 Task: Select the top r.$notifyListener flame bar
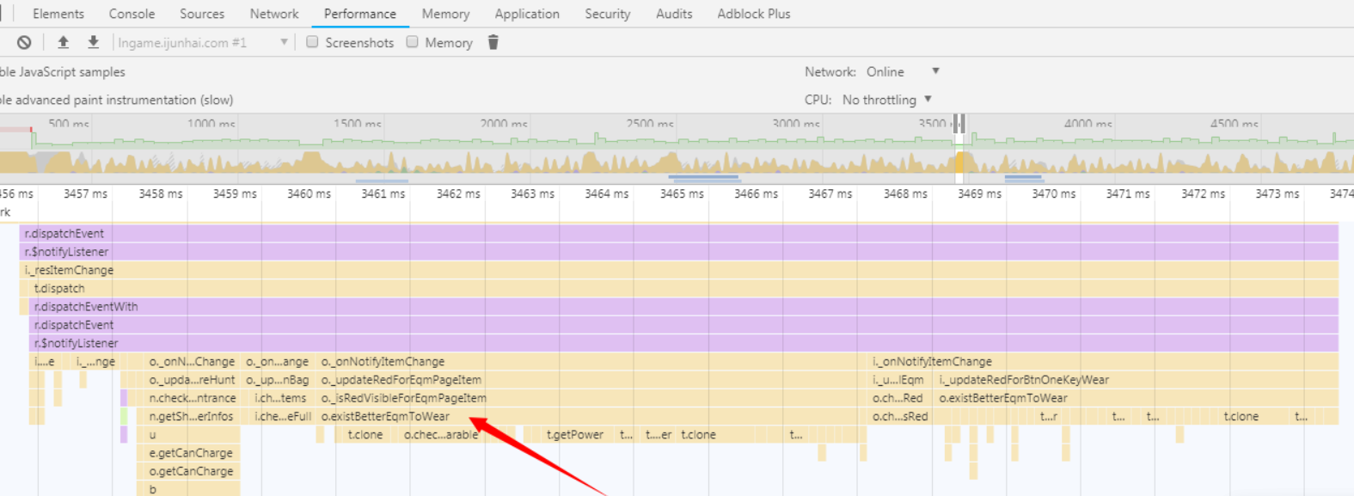point(679,252)
